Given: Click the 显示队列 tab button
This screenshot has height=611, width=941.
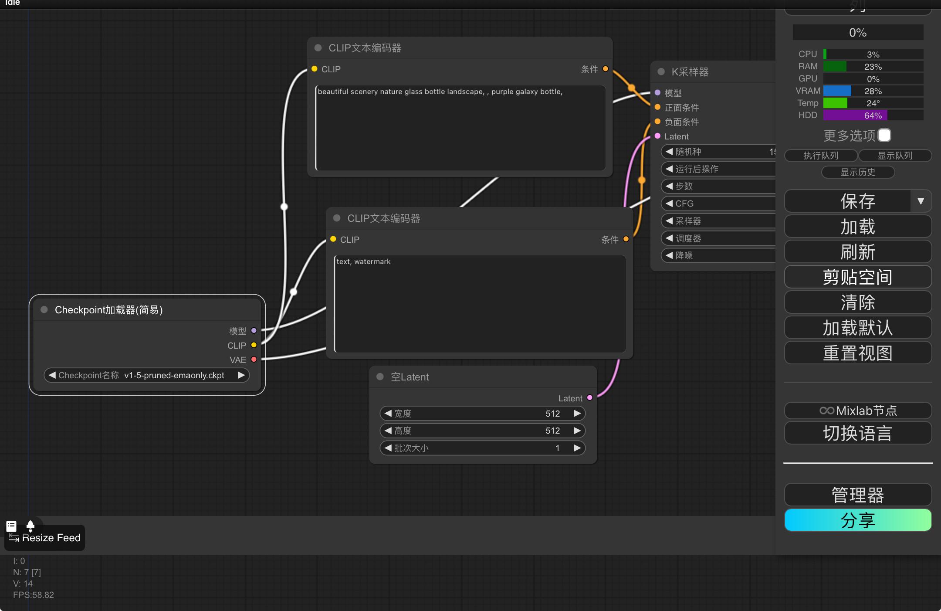Looking at the screenshot, I should [x=894, y=156].
